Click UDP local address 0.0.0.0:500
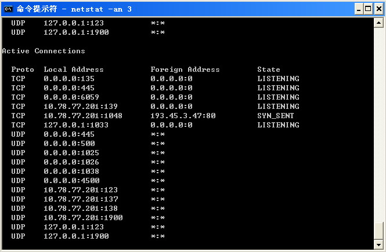 coord(70,144)
